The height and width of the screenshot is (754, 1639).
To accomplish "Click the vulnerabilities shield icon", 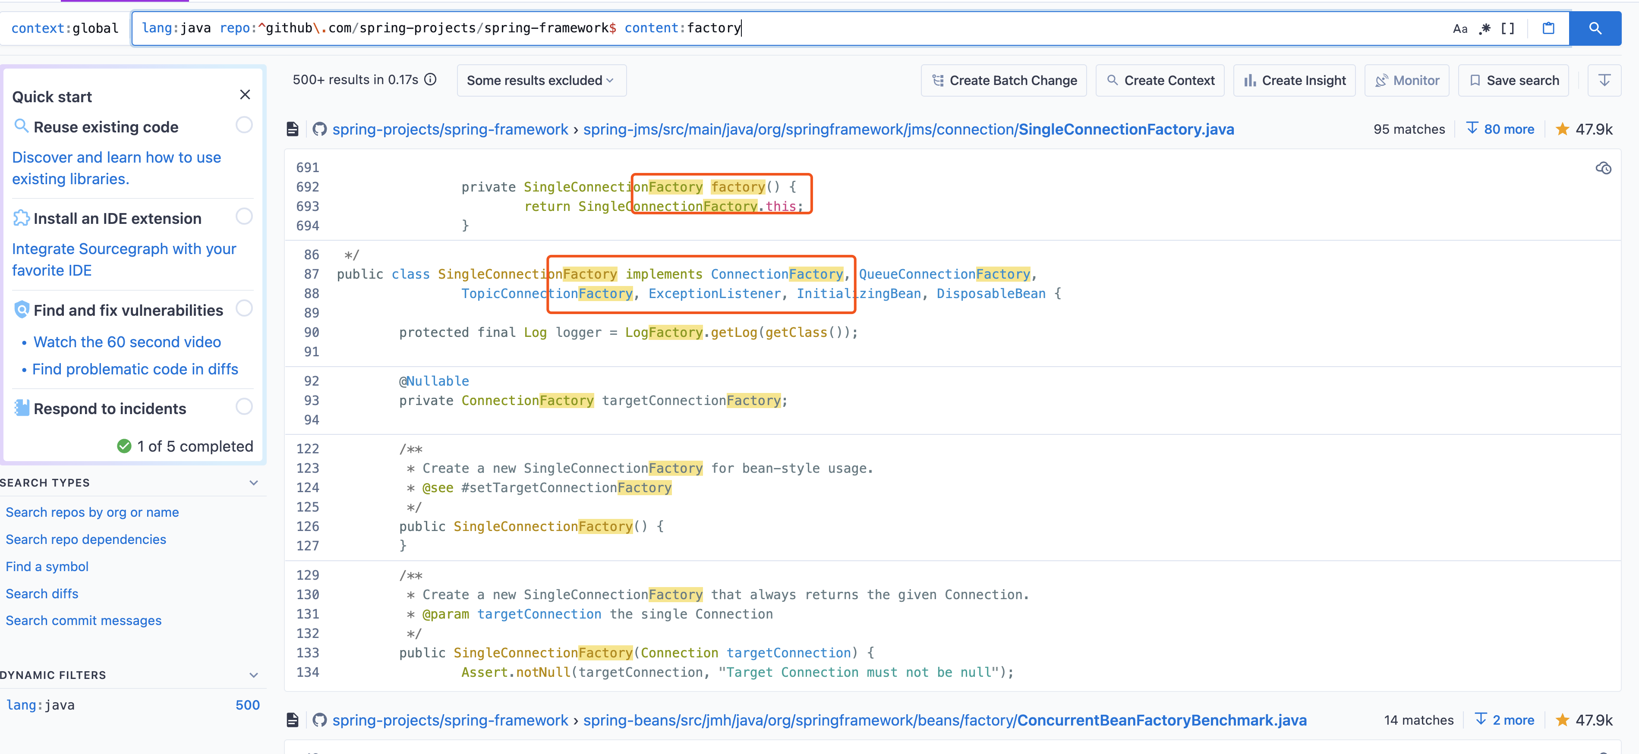I will click(21, 310).
